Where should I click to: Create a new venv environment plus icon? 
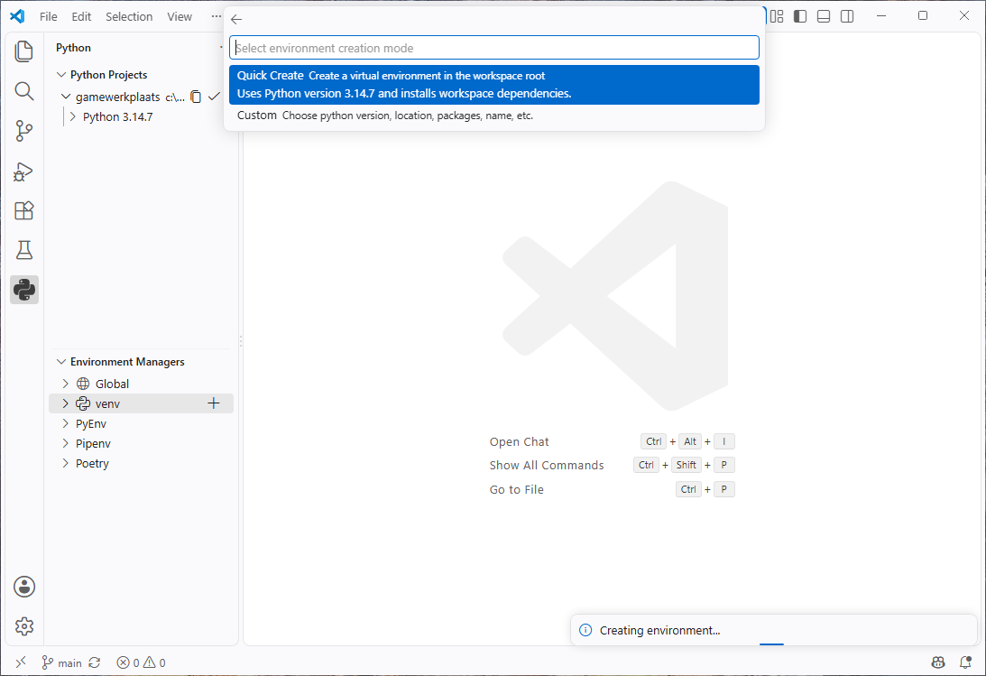(214, 403)
